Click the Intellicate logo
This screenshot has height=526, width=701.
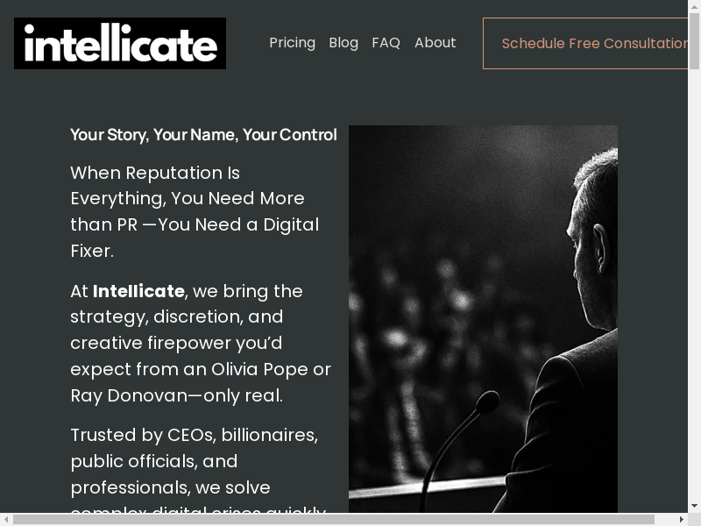tap(120, 43)
